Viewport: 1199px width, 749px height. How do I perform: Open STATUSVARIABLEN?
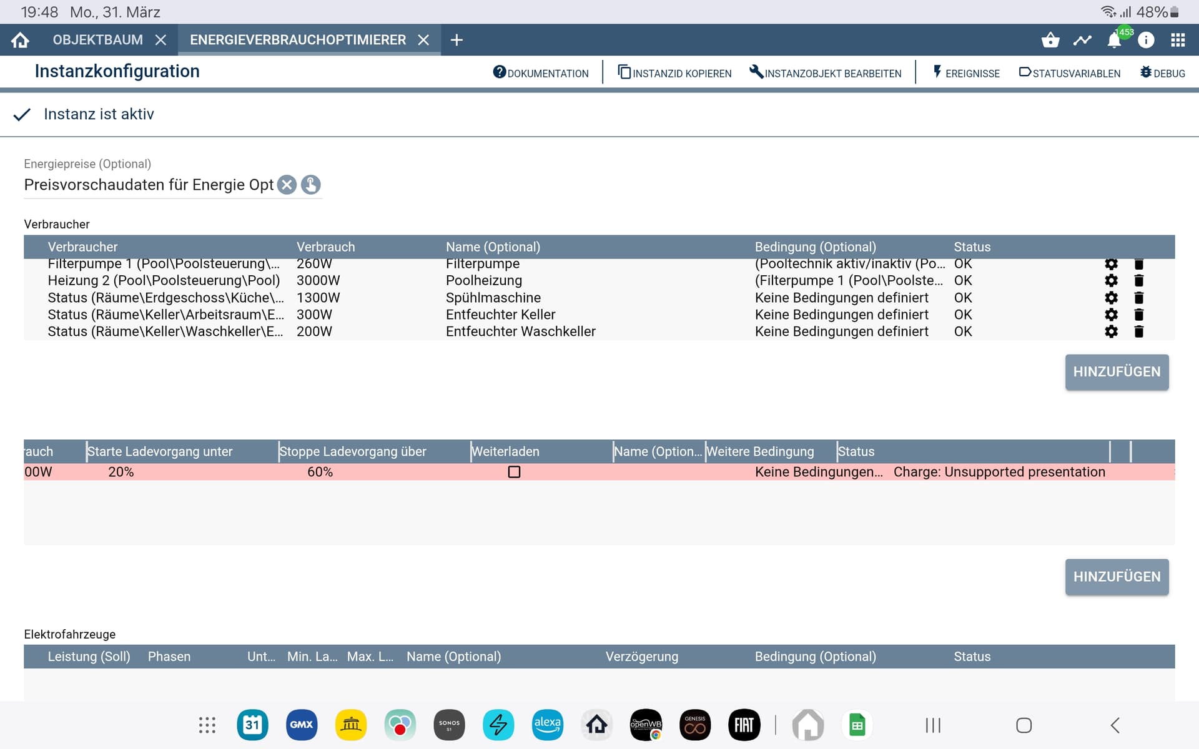(1069, 73)
